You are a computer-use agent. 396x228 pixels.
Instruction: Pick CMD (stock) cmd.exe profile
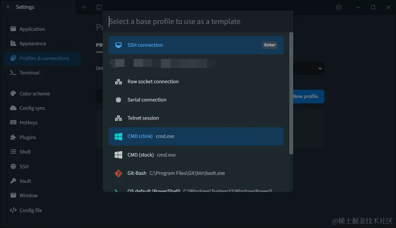tap(196, 155)
